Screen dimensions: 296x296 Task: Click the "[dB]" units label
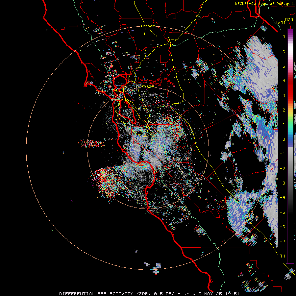[x=281, y=23]
